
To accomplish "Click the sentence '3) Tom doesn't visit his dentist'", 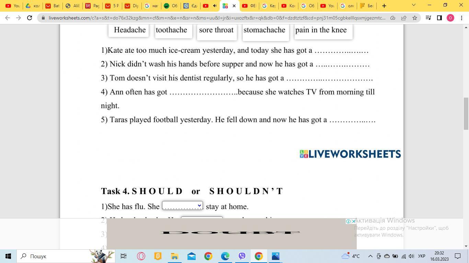I will pos(237,78).
